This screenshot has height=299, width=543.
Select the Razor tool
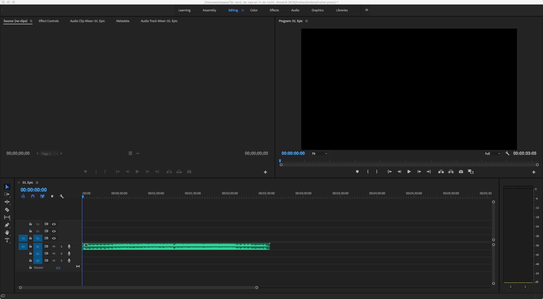pos(7,210)
